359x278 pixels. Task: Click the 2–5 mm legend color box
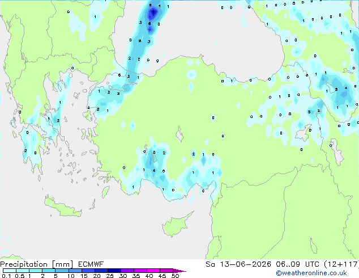pos(49,271)
